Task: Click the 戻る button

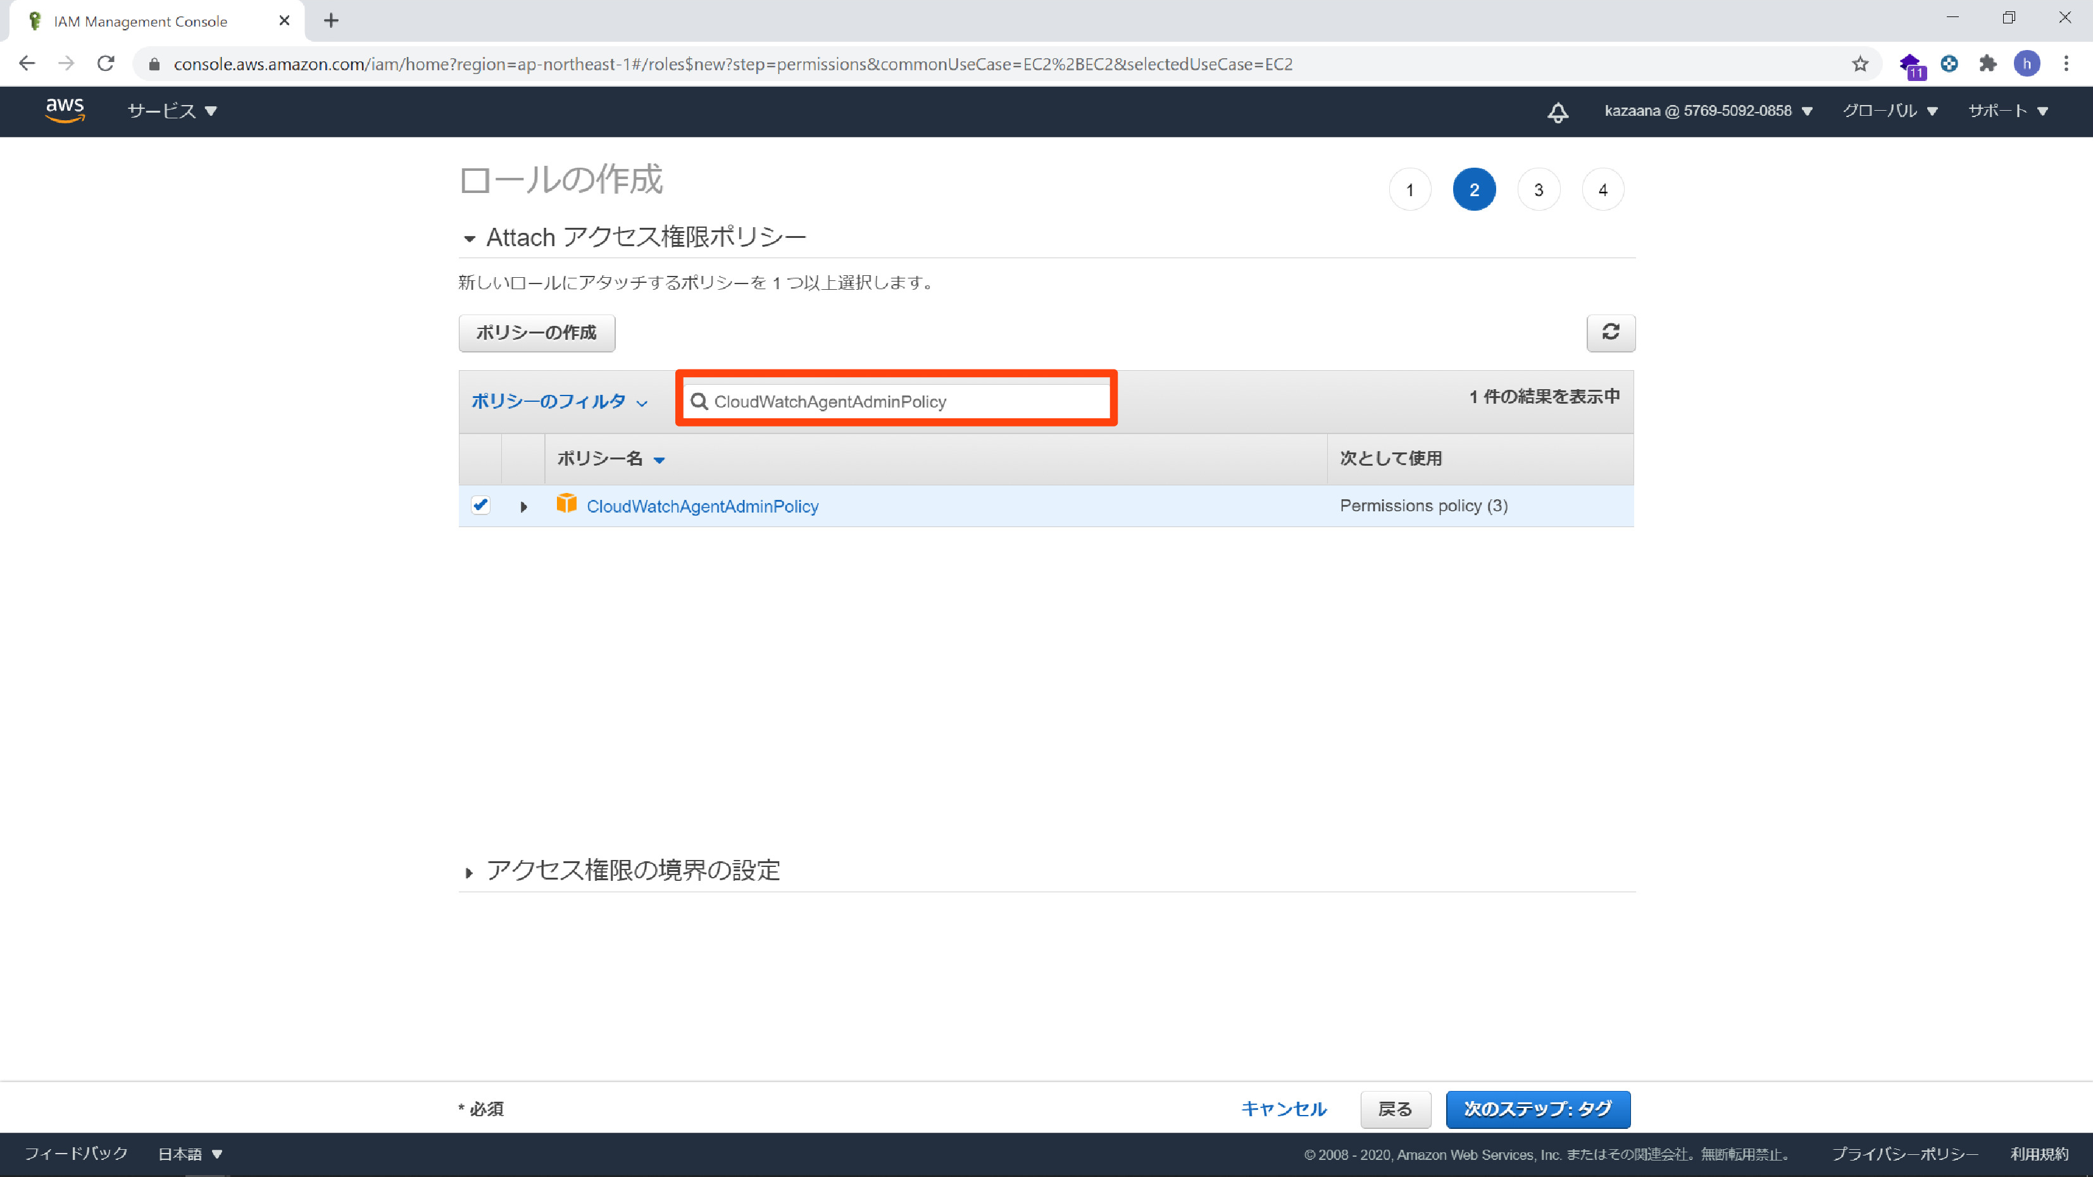Action: click(x=1395, y=1109)
